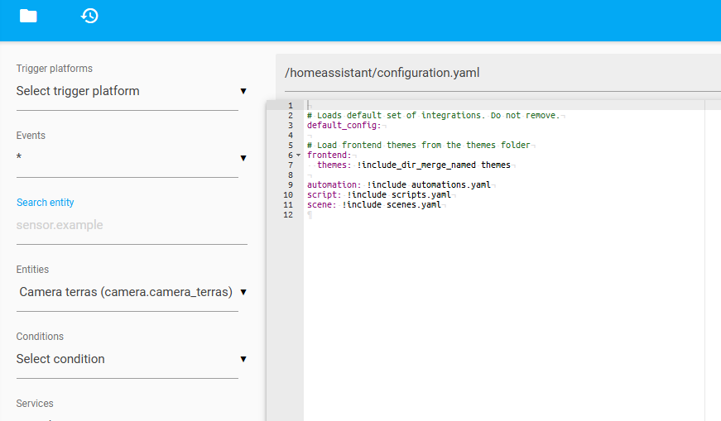
Task: Expand the Select condition dropdown
Action: [x=132, y=359]
